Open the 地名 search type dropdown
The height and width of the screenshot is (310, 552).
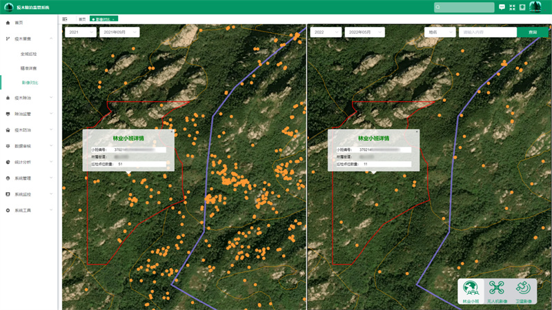coord(438,32)
